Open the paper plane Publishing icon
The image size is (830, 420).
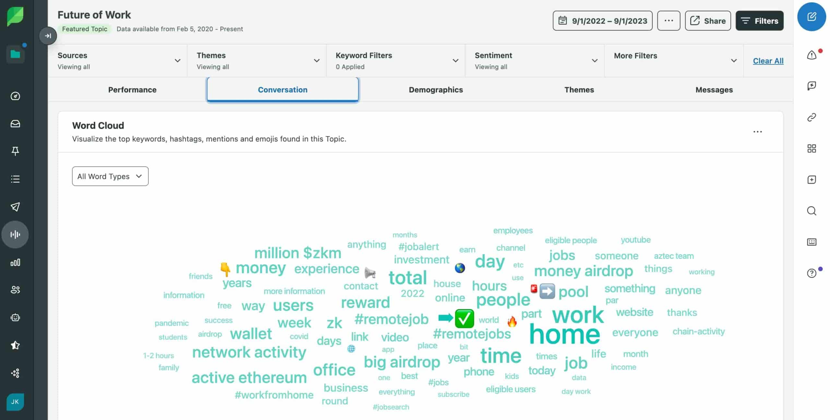tap(15, 207)
